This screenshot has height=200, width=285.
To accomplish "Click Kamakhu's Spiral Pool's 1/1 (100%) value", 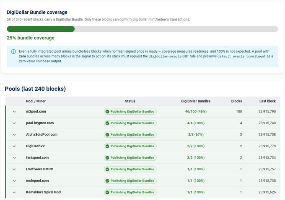I will pyautogui.click(x=196, y=192).
